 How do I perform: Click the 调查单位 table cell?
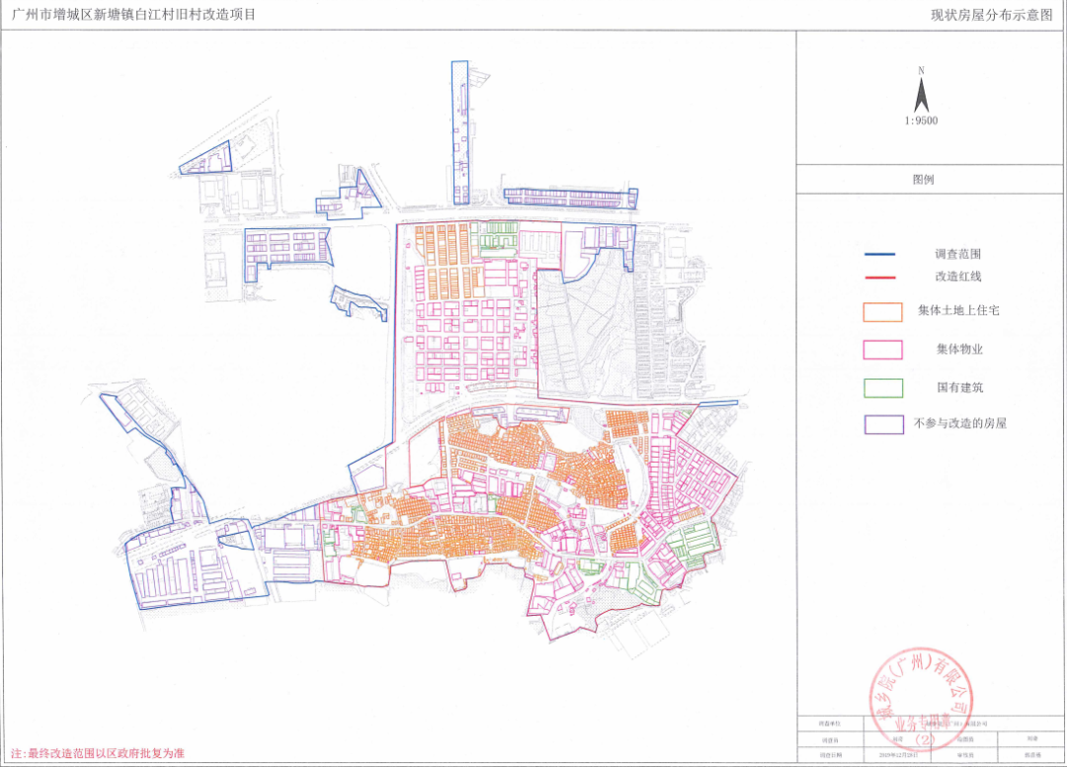(x=830, y=724)
